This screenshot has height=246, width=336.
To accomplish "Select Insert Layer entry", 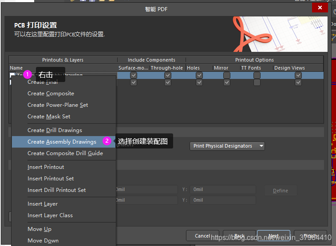I will click(64, 204).
